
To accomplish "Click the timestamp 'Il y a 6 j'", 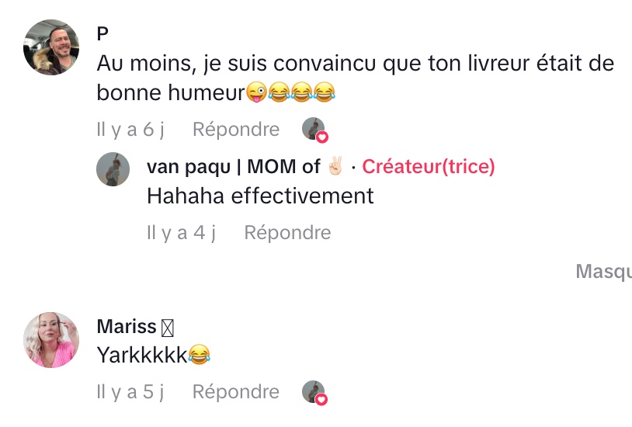I will coord(130,129).
